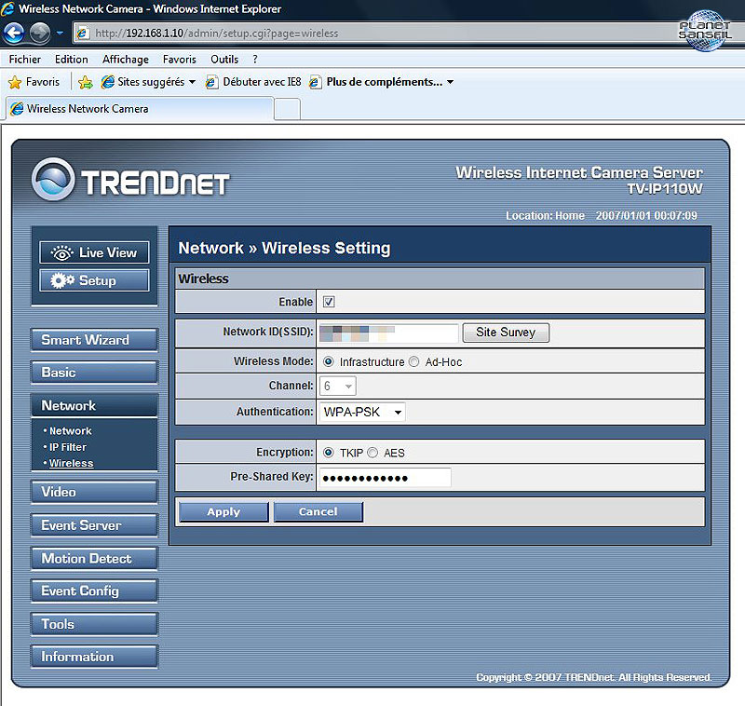
Task: Select the Ad-Hoc wireless mode
Action: 414,361
